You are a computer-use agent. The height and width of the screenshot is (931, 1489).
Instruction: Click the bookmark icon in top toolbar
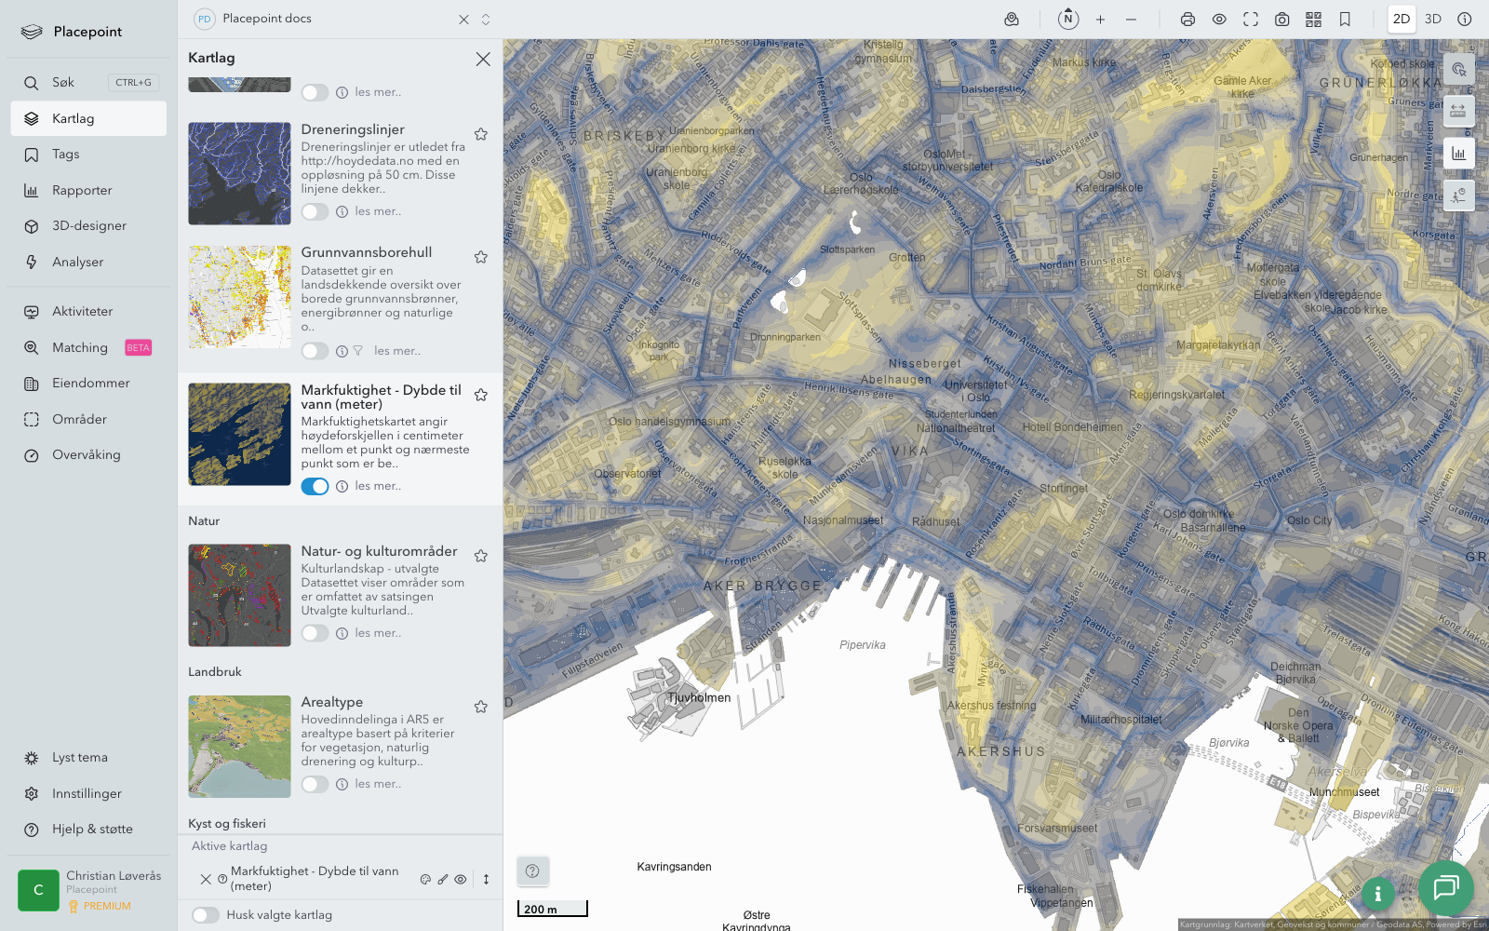click(1345, 20)
